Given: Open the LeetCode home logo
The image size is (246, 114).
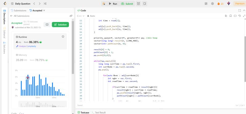Looking at the screenshot, I should [5, 4].
